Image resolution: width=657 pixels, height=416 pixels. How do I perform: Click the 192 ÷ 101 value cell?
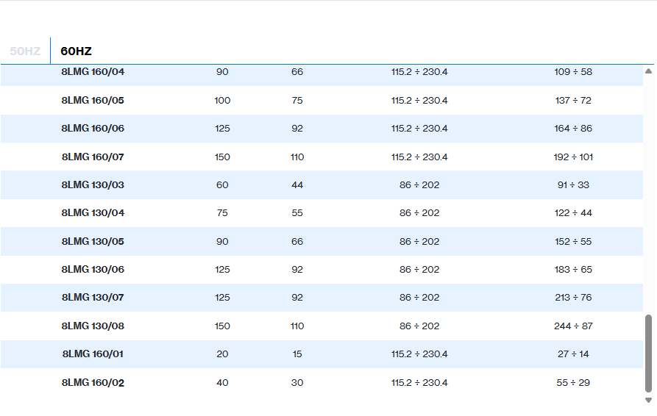coord(572,157)
